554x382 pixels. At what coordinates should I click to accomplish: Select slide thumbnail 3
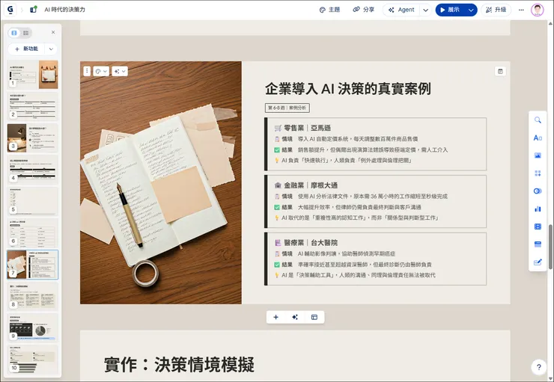click(x=32, y=138)
